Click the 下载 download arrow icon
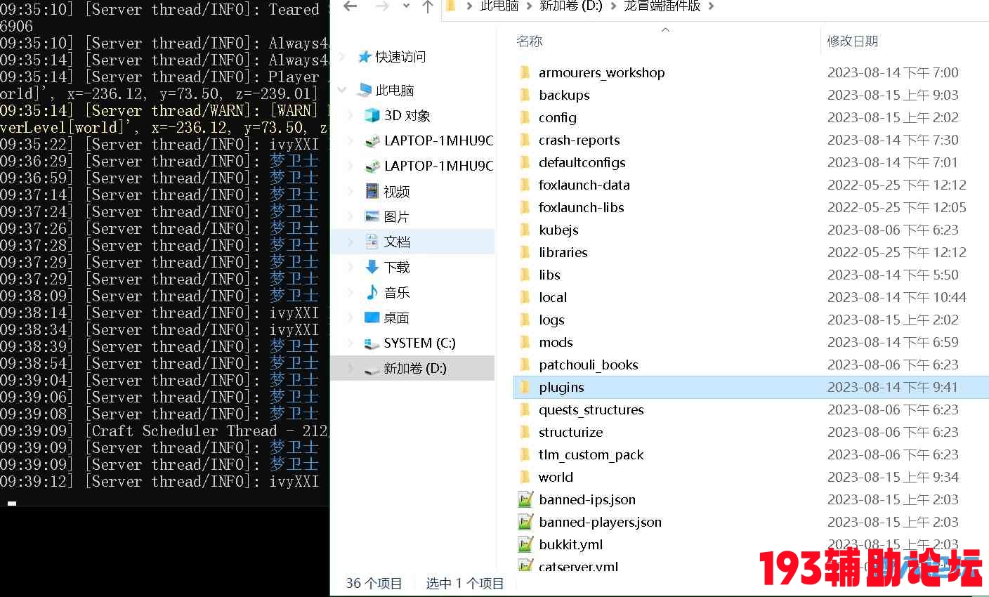The height and width of the screenshot is (597, 989). click(372, 267)
